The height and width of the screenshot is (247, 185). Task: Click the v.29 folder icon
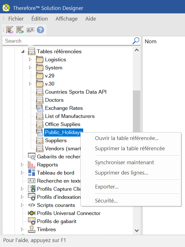click(x=40, y=76)
